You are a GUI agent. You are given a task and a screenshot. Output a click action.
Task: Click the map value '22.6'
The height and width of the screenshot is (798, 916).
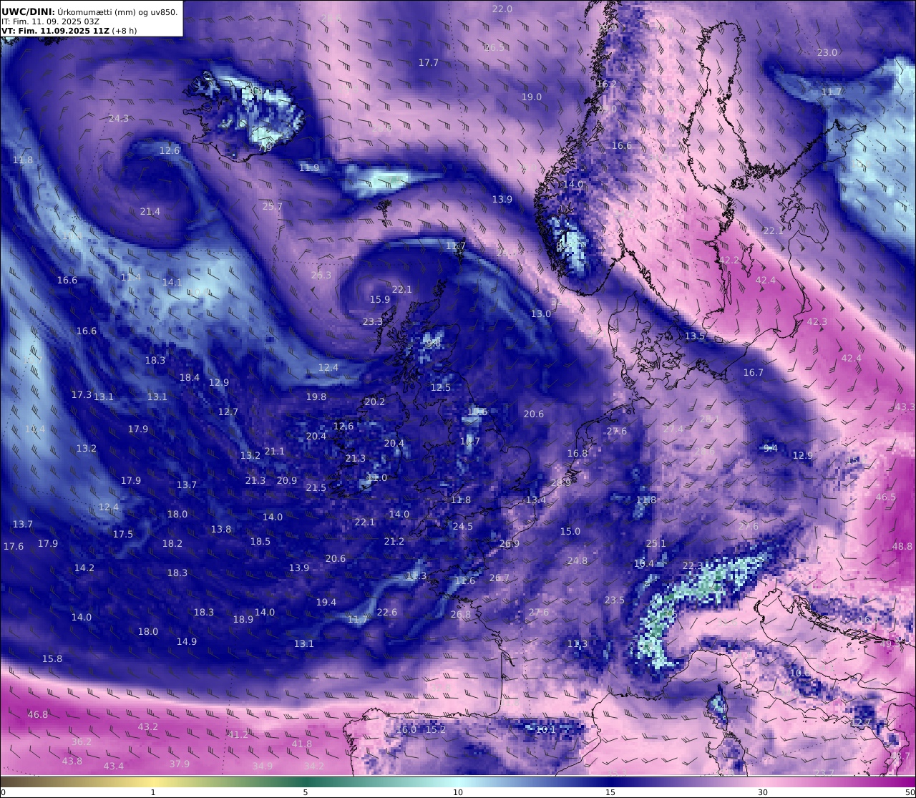387,612
